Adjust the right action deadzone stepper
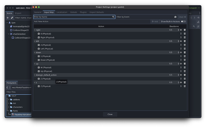206x128 pixels. 179,30
